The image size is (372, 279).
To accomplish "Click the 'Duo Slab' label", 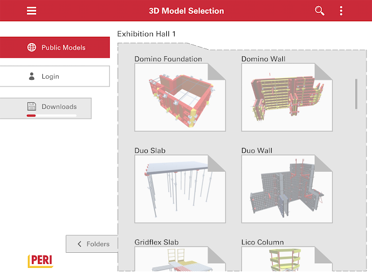I will (x=150, y=151).
